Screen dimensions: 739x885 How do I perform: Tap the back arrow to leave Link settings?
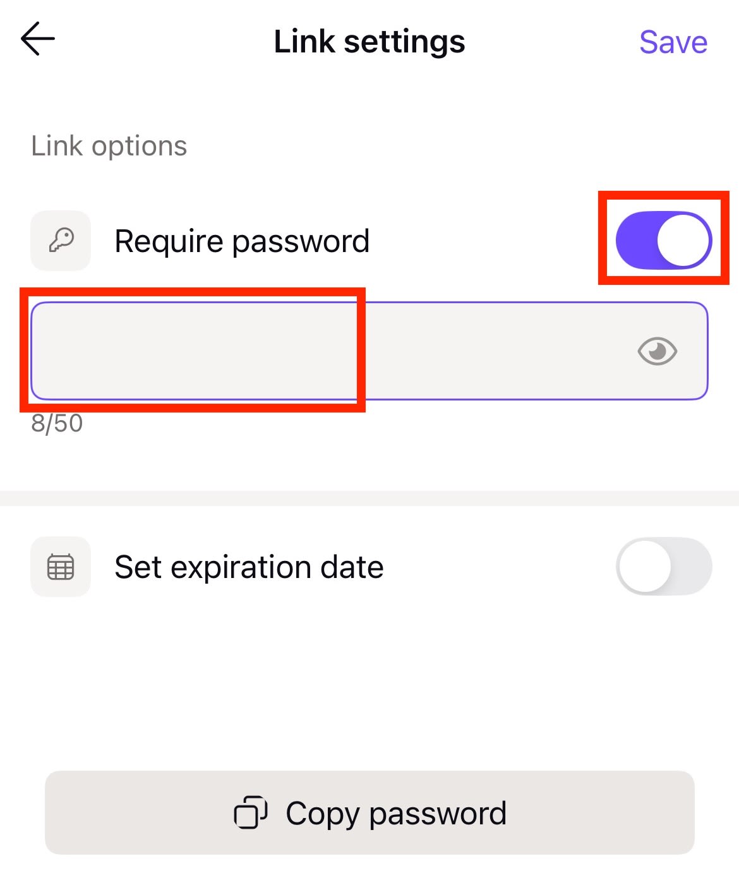(36, 39)
